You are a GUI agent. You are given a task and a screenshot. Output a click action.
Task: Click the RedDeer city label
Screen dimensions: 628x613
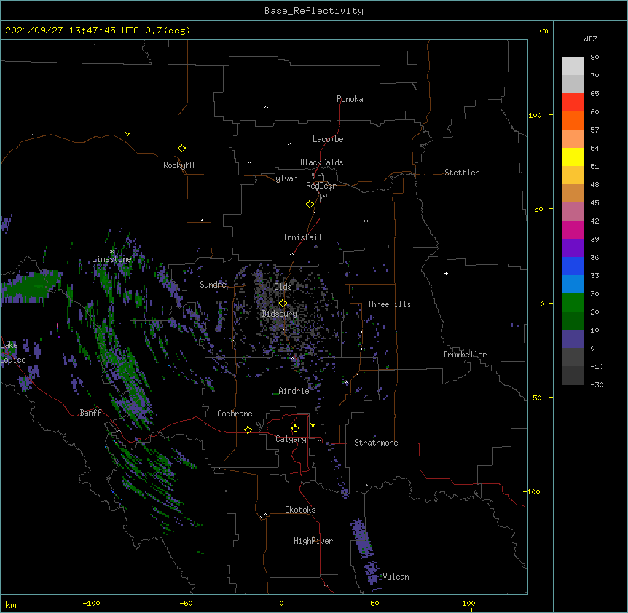321,186
